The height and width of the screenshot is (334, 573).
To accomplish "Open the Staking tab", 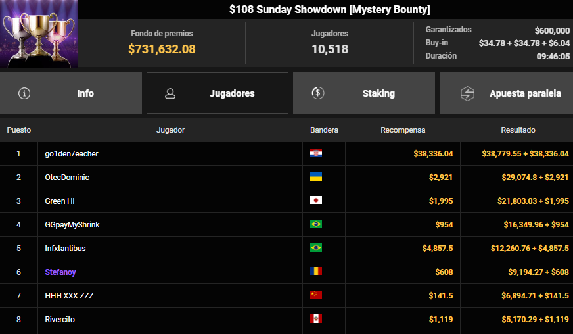I will (364, 93).
